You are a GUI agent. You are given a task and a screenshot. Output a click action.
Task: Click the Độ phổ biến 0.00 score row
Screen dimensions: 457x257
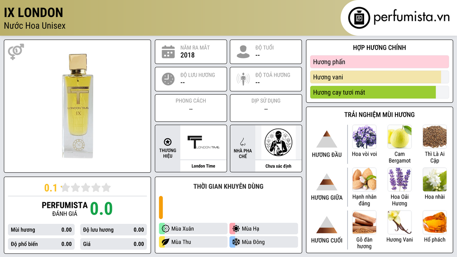(x=41, y=244)
